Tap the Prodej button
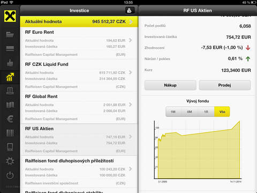 pyautogui.click(x=225, y=85)
